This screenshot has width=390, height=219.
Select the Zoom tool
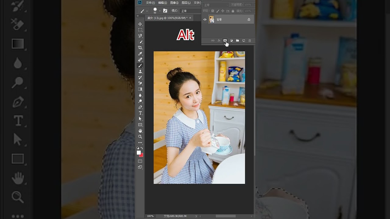coord(140,137)
